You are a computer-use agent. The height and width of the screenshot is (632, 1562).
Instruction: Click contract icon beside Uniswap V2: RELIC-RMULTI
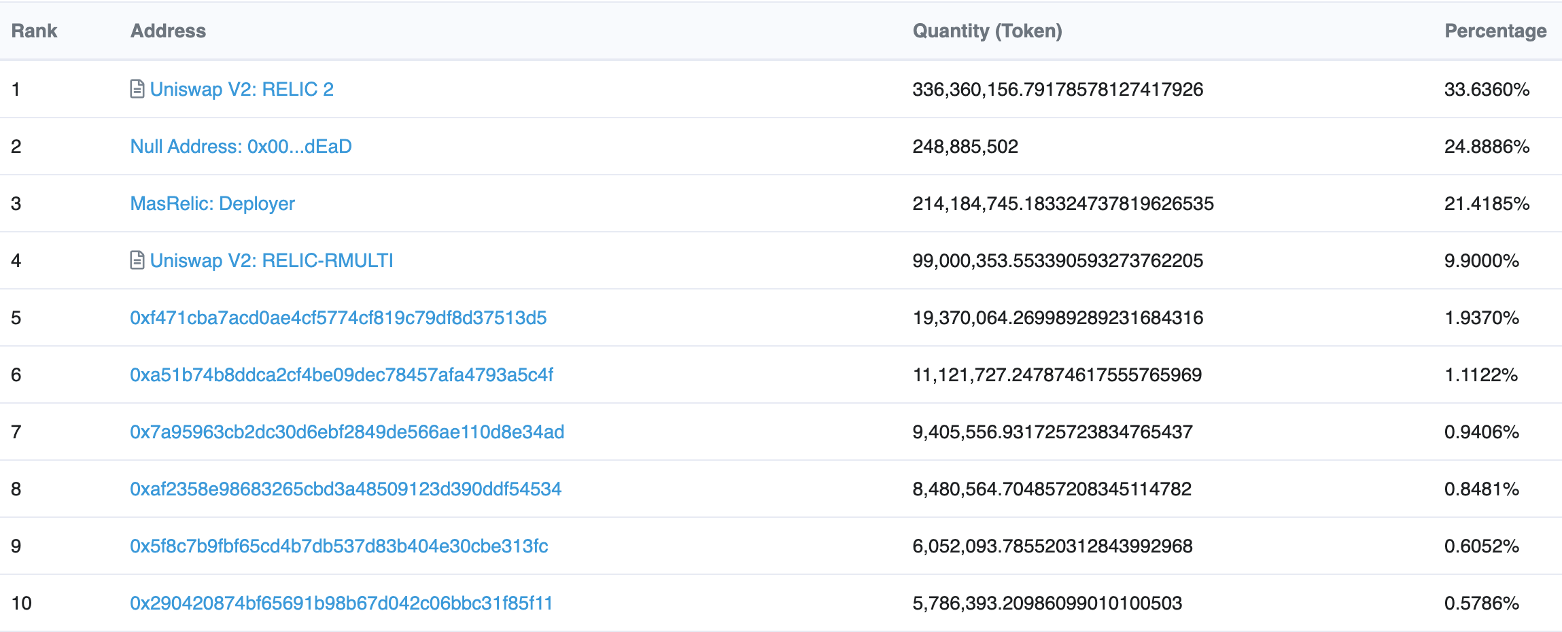pos(137,260)
